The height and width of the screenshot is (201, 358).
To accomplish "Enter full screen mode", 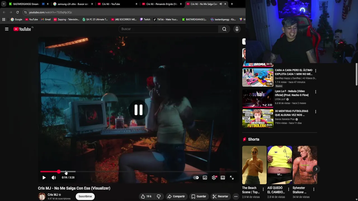I will tap(232, 178).
